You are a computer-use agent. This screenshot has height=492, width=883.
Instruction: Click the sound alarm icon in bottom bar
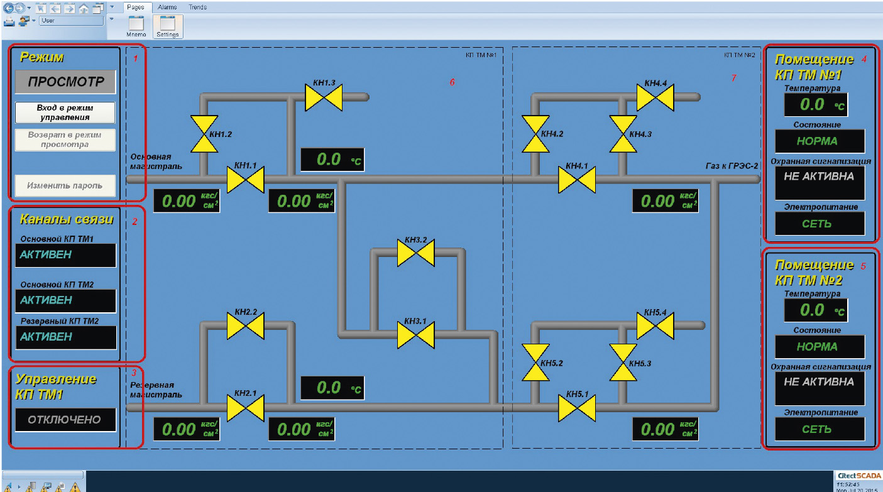pos(9,487)
